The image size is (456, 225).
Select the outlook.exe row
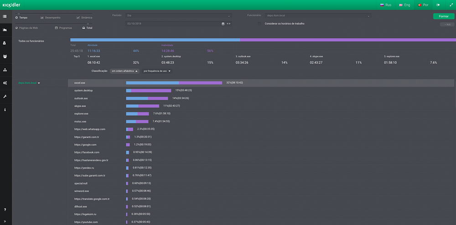click(x=261, y=98)
